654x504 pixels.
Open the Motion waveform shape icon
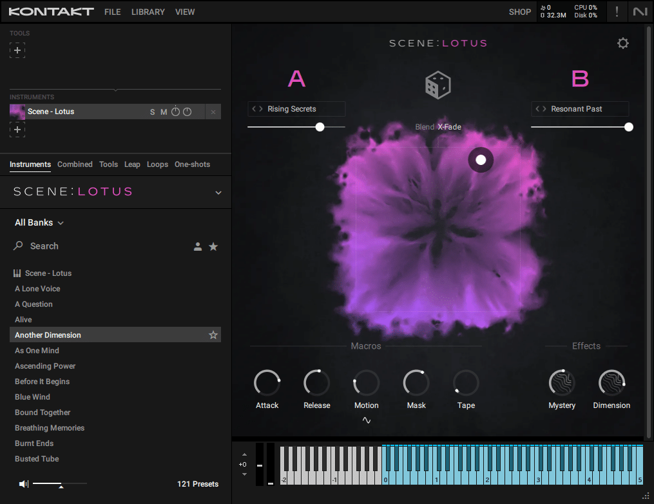click(366, 420)
